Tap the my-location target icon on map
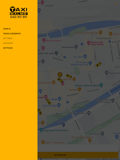120x160 pixels. pyautogui.click(x=116, y=3)
